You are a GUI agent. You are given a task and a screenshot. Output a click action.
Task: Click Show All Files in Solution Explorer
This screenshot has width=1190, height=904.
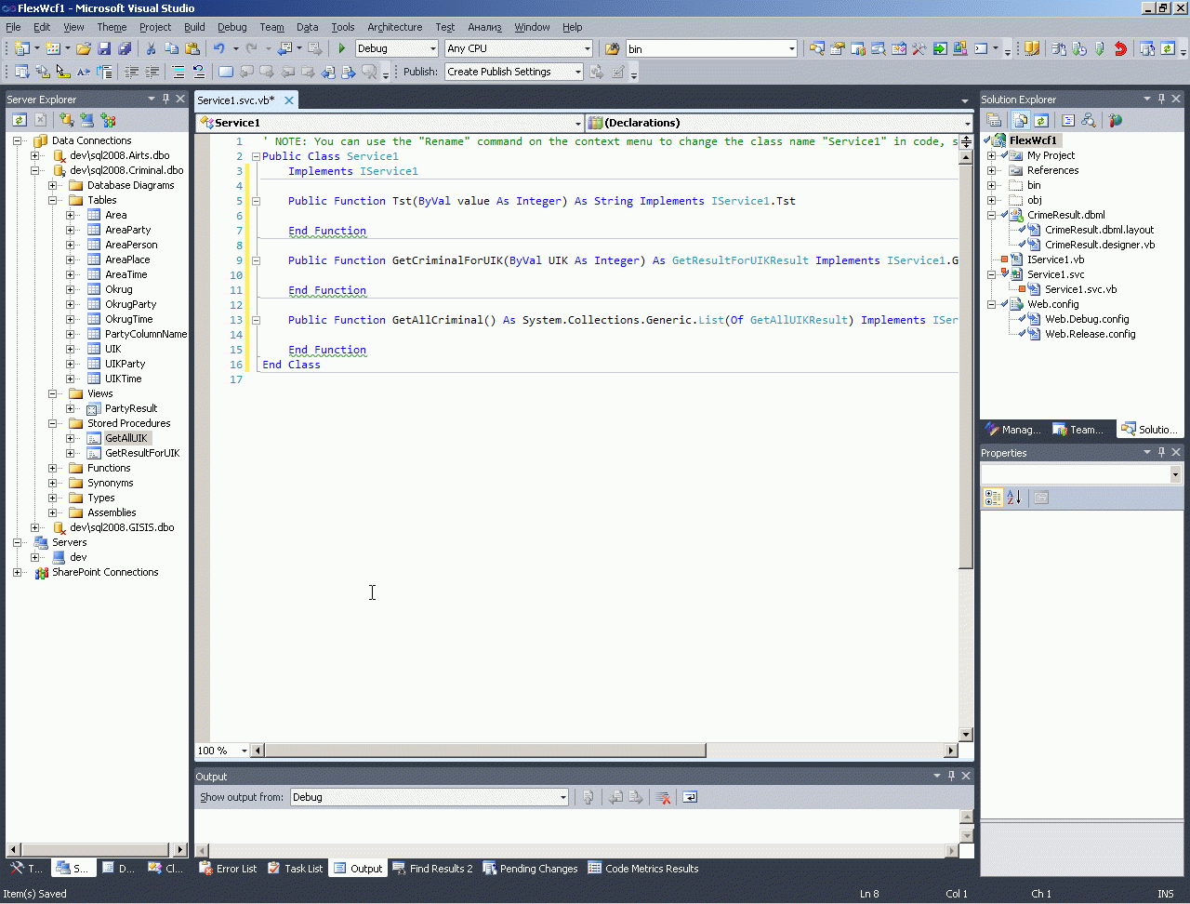1021,120
